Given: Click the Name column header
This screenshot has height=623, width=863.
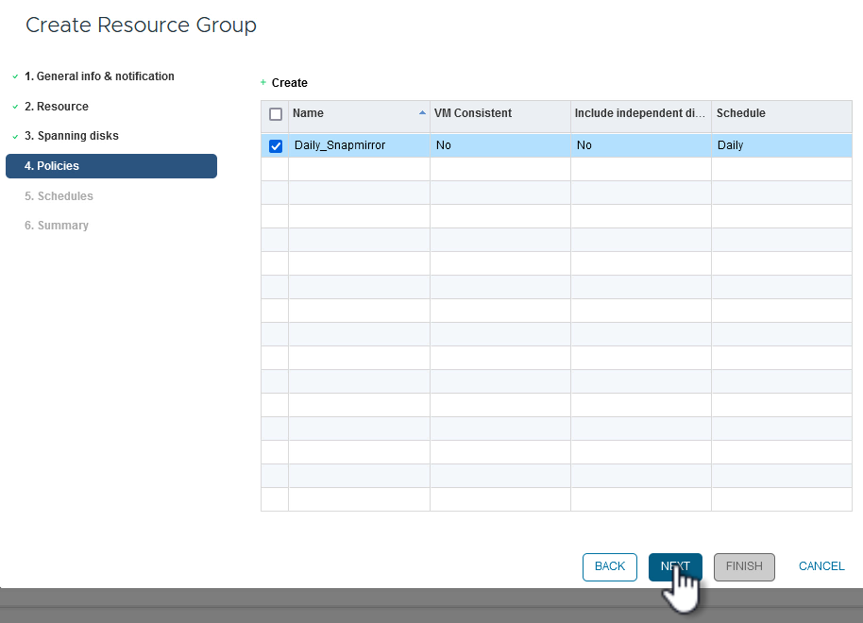Looking at the screenshot, I should (309, 113).
